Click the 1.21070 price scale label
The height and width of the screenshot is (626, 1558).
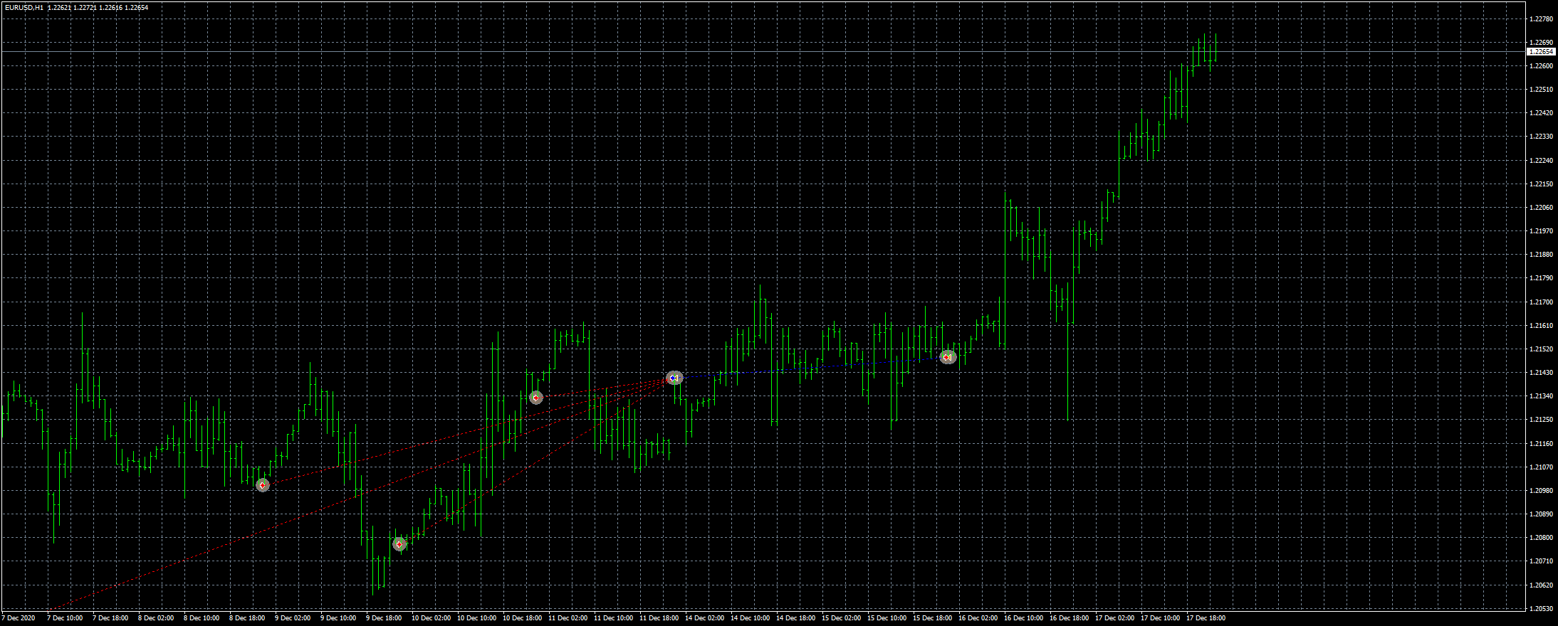tap(1540, 467)
